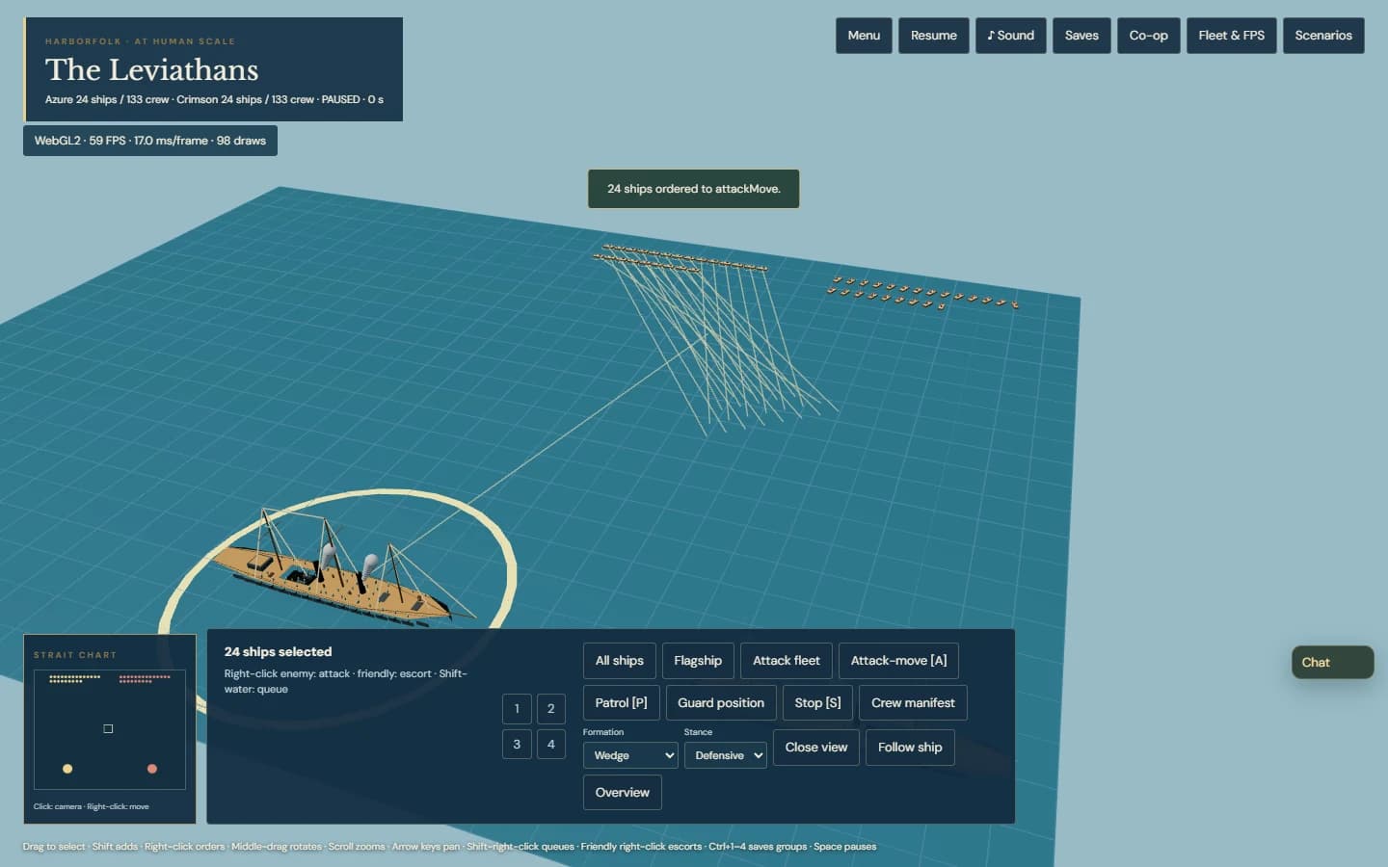
Task: Click the red dot on Strait Chart
Action: [151, 769]
